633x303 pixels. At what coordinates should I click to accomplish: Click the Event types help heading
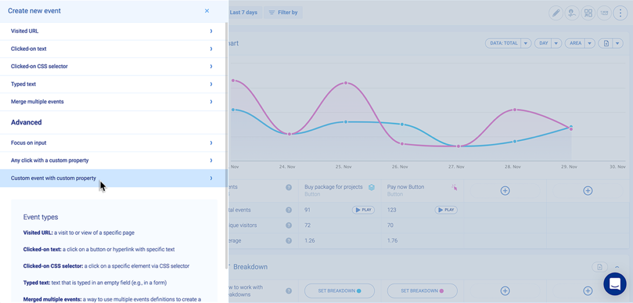40,217
